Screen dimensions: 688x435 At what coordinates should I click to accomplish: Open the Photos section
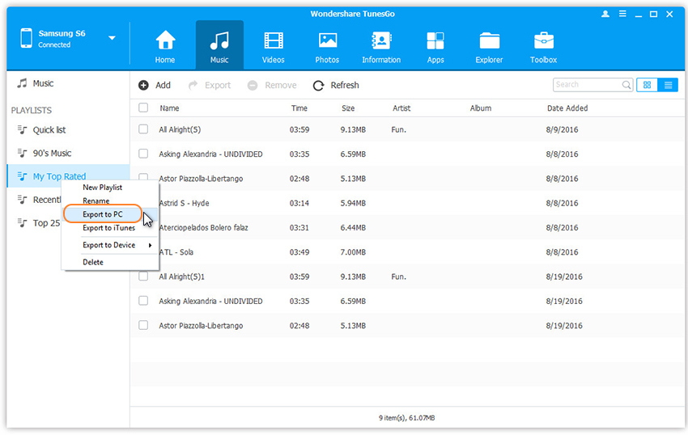[x=327, y=46]
